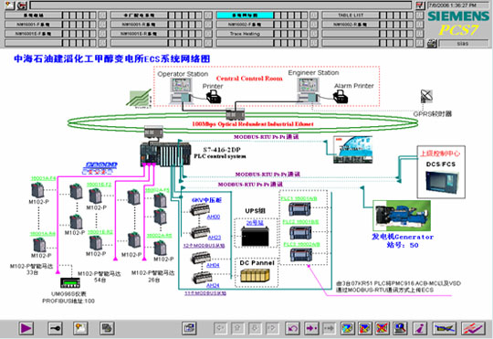Image resolution: width=493 pixels, height=339 pixels.
Task: Click the red trend lines icon
Action: tap(473, 328)
